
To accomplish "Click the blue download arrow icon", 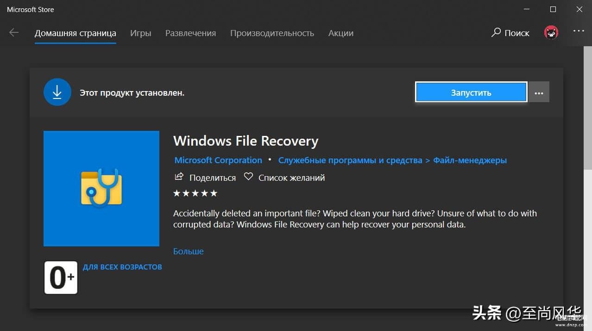I will pos(57,92).
